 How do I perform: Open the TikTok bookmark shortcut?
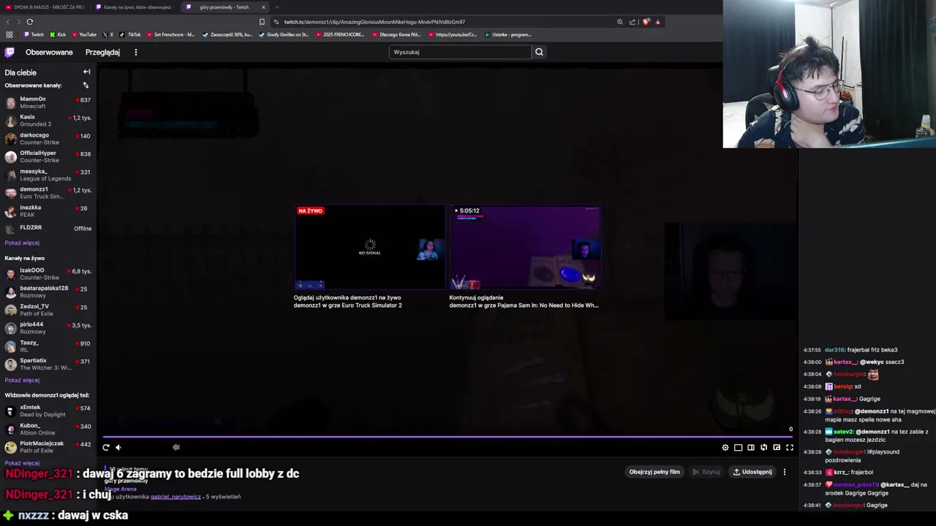(x=130, y=34)
